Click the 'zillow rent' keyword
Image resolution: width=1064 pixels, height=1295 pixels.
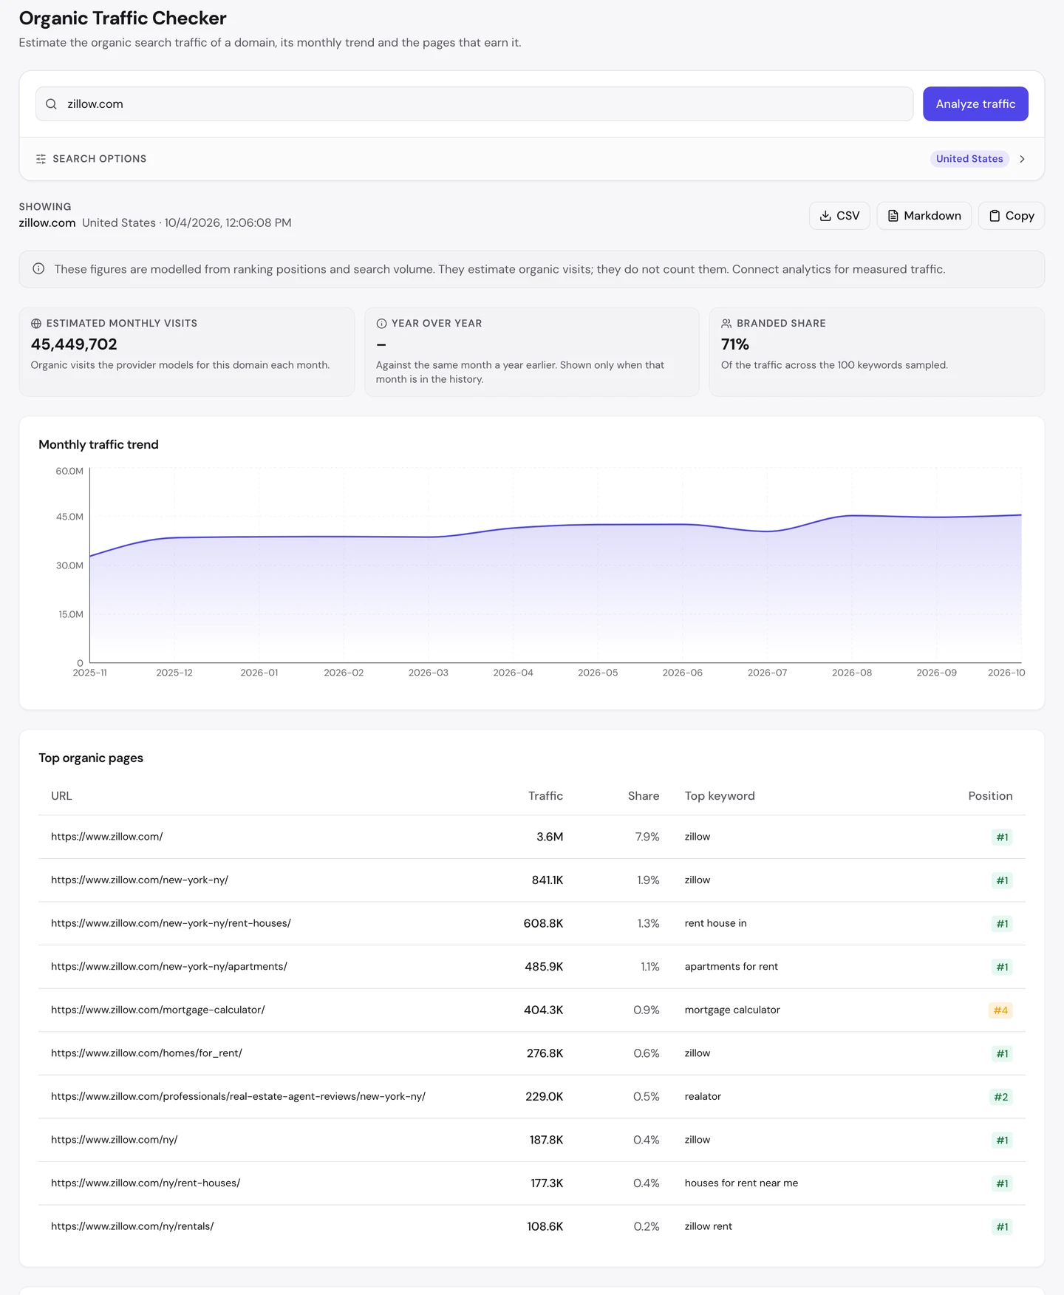tap(709, 1226)
